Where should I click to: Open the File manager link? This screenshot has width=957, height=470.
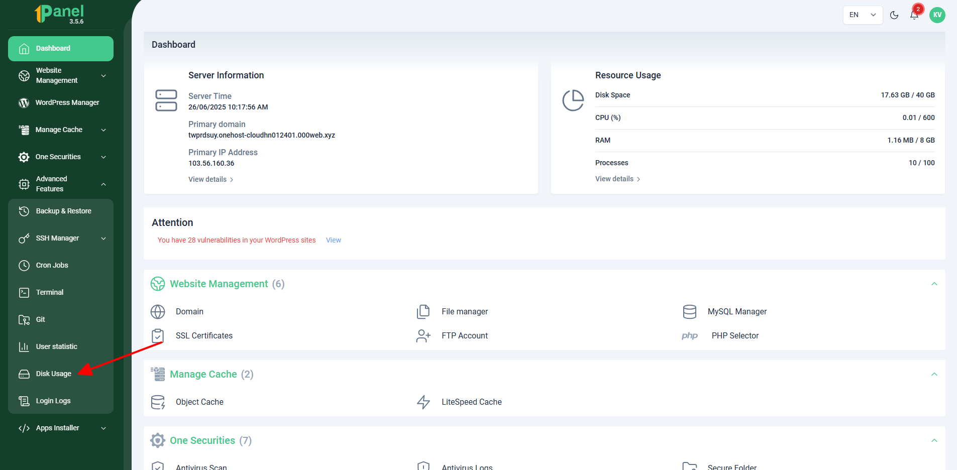click(x=465, y=312)
